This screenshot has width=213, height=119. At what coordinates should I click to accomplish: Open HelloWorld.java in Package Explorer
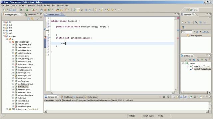(x=25, y=61)
